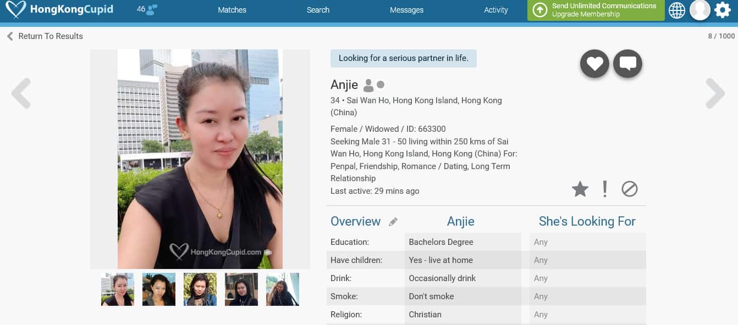The width and height of the screenshot is (738, 325).
Task: Click Upgrade Membership green button
Action: click(596, 10)
